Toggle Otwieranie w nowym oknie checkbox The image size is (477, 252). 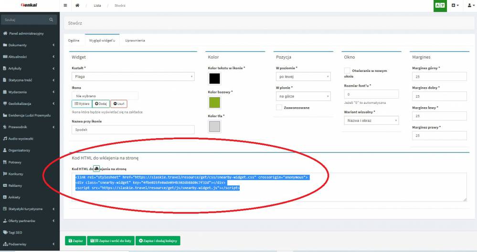click(x=347, y=71)
